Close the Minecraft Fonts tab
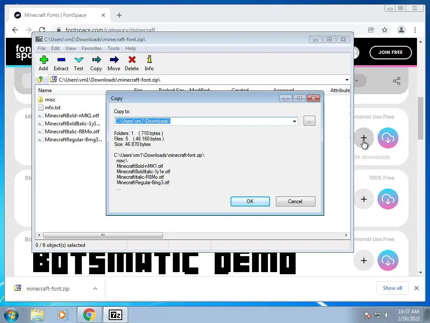The image size is (430, 323). 103,15
